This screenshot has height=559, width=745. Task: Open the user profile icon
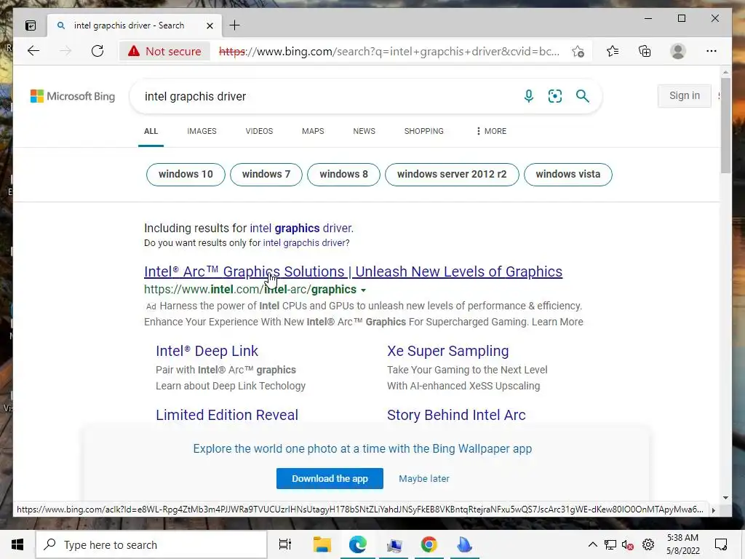(x=678, y=51)
